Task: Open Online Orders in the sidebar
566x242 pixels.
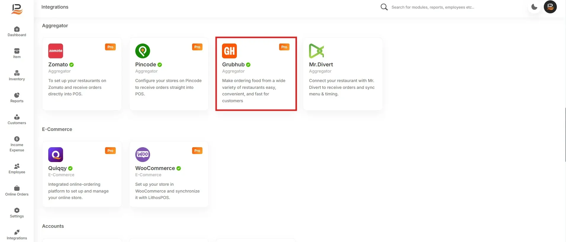Action: 17,191
